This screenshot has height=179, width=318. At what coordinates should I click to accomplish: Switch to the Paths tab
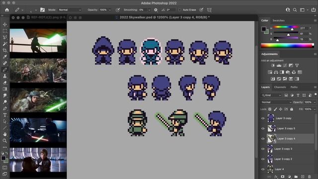(x=294, y=87)
